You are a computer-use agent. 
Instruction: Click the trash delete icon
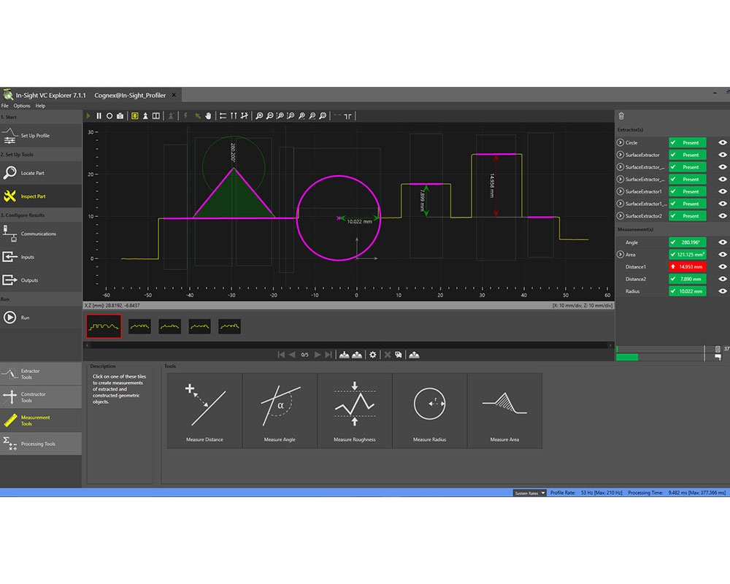click(621, 115)
